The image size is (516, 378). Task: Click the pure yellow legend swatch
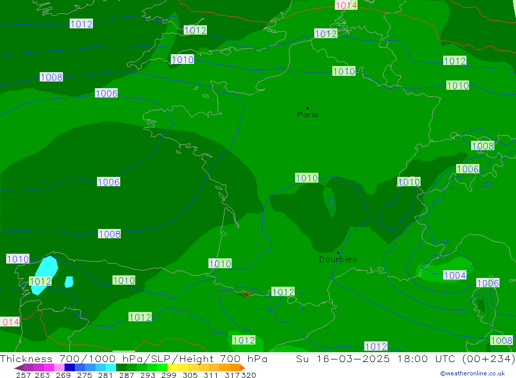[x=173, y=368]
